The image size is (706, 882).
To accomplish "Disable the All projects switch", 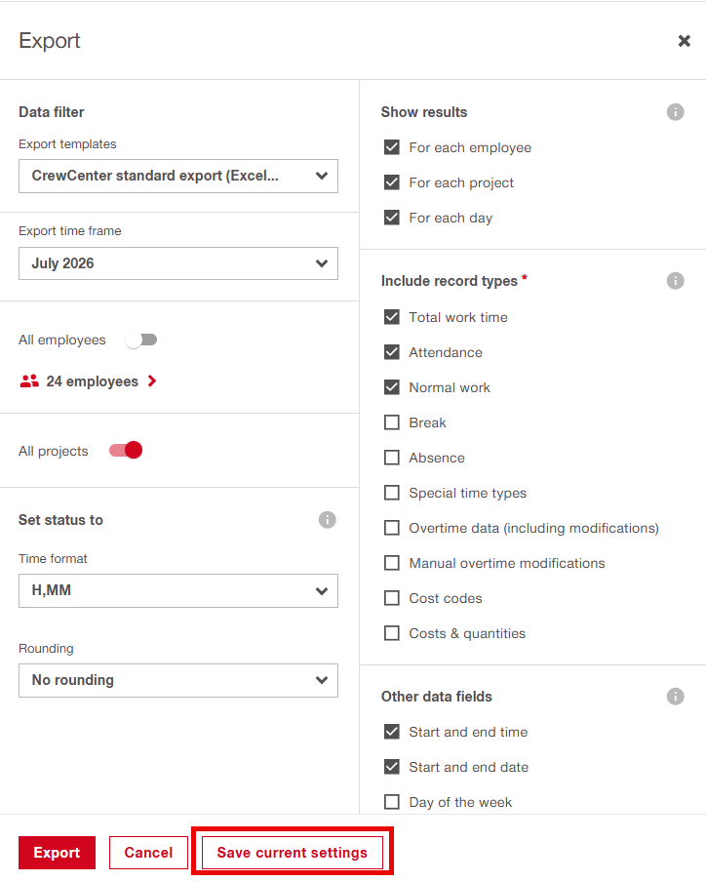I will pyautogui.click(x=126, y=451).
